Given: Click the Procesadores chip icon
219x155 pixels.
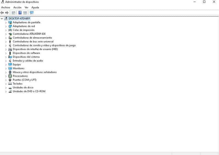Looking at the screenshot, I should coord(10,76).
